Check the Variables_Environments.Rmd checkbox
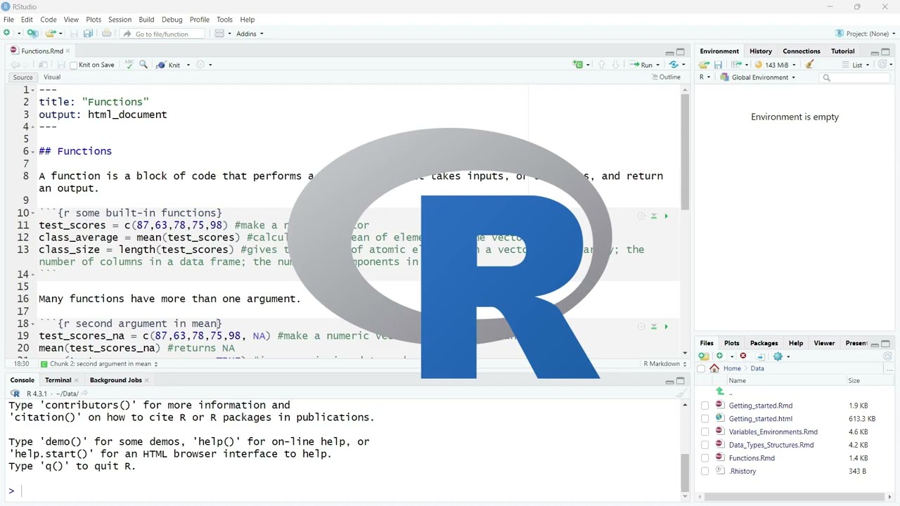The height and width of the screenshot is (506, 900). (705, 432)
